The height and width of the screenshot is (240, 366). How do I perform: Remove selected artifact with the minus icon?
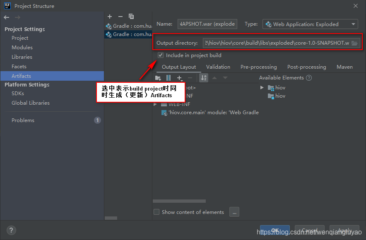click(x=120, y=17)
